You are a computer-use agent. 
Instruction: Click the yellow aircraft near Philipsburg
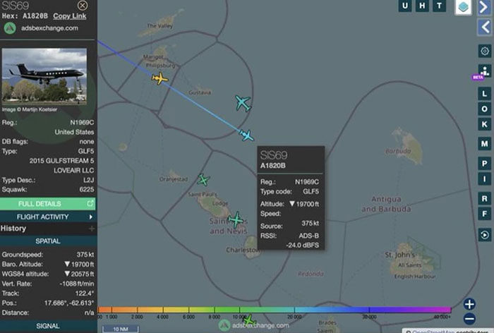click(160, 78)
